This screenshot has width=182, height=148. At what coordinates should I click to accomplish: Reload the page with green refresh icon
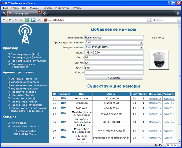coord(27,20)
